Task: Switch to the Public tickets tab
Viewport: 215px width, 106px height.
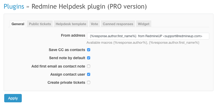Action: click(x=40, y=24)
